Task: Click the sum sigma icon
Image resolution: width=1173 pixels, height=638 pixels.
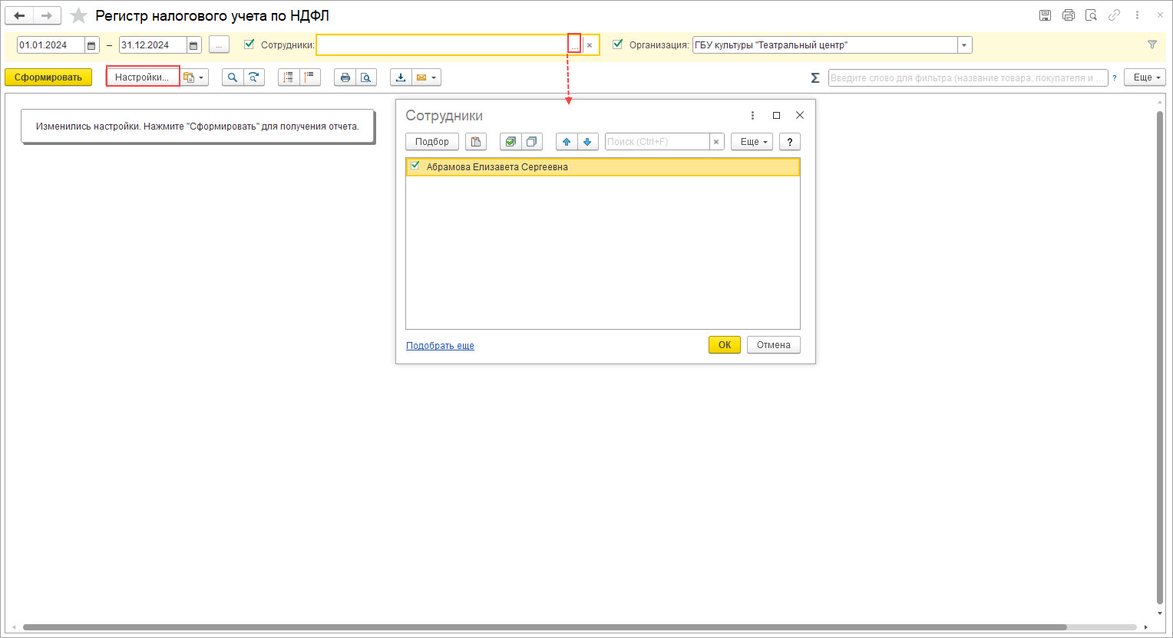Action: pyautogui.click(x=815, y=77)
